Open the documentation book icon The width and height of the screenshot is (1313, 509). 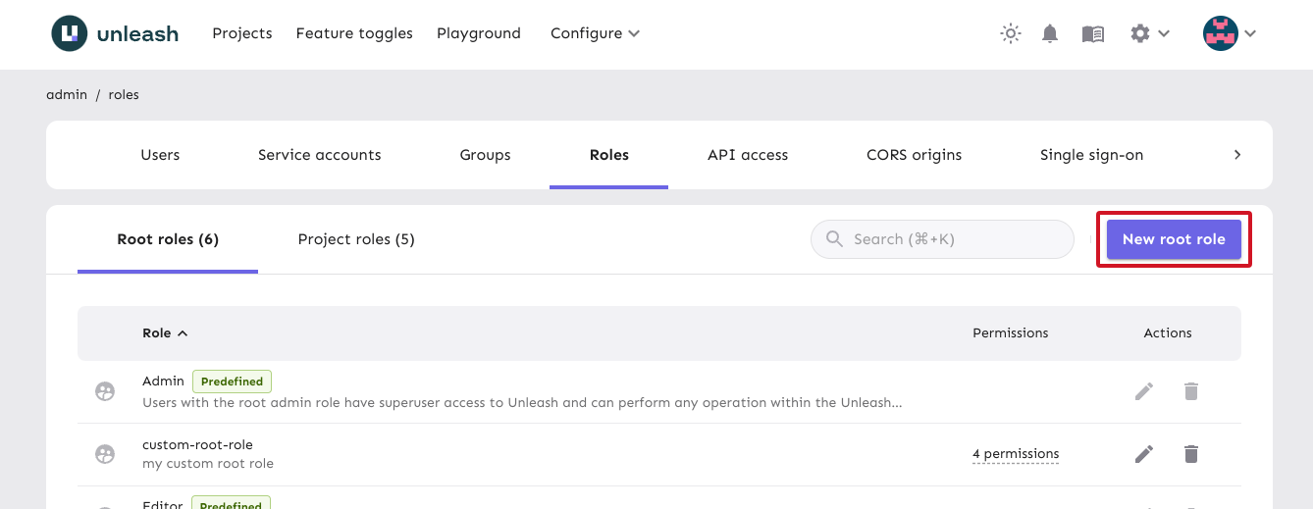click(1092, 33)
